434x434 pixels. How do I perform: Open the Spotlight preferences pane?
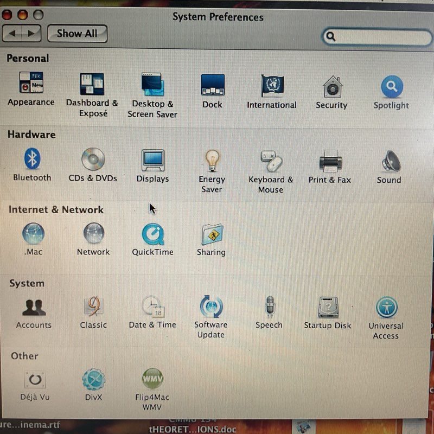coord(391,86)
